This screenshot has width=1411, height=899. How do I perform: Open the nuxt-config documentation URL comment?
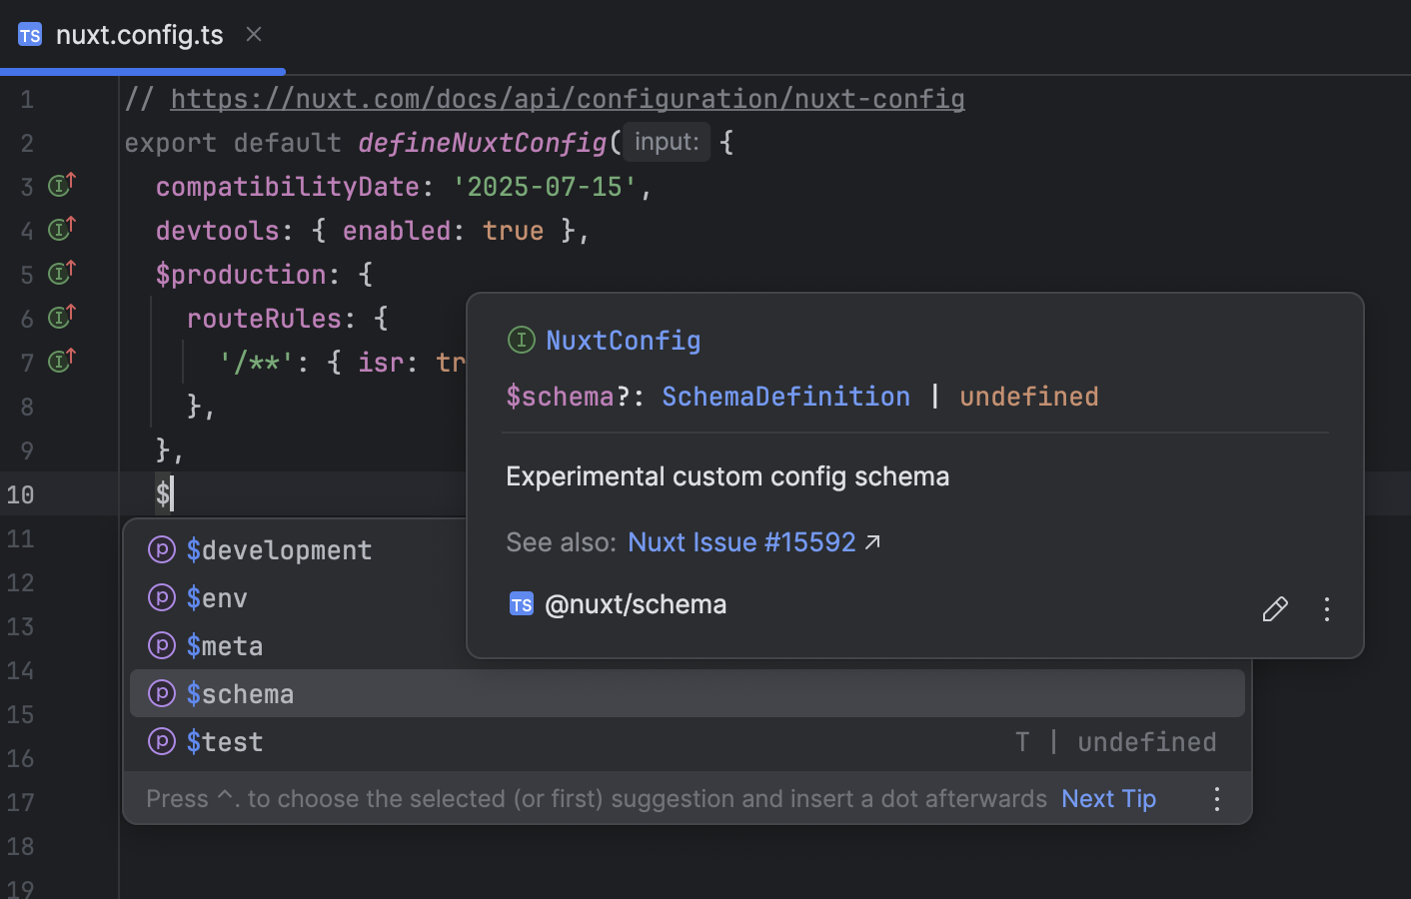coord(568,98)
